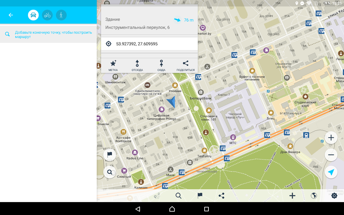Tap the plus icon in the bottom toolbar
This screenshot has height=215, width=344.
click(x=292, y=196)
